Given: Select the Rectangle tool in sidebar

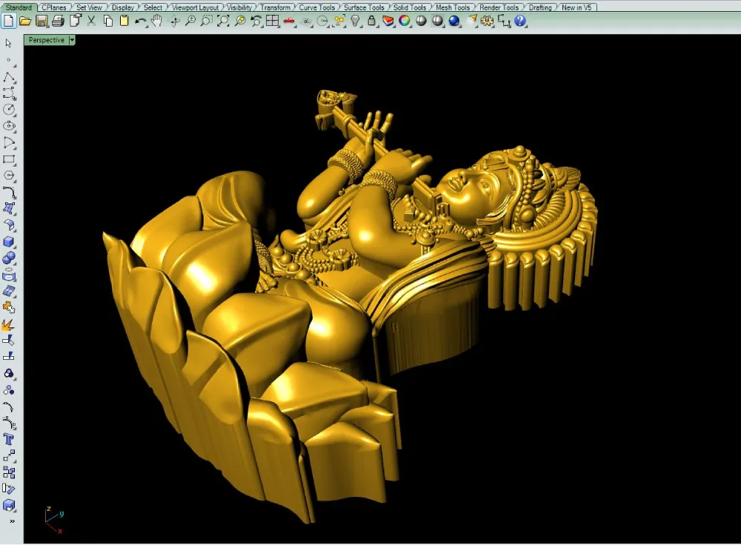Looking at the screenshot, I should pos(9,159).
